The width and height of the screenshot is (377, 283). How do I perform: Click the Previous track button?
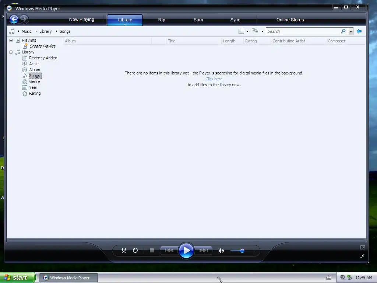[x=169, y=251]
